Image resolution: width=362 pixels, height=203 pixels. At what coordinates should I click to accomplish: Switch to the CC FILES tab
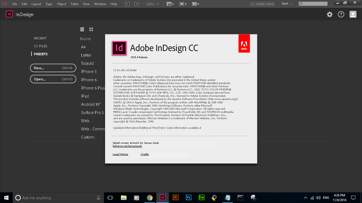[x=41, y=46]
